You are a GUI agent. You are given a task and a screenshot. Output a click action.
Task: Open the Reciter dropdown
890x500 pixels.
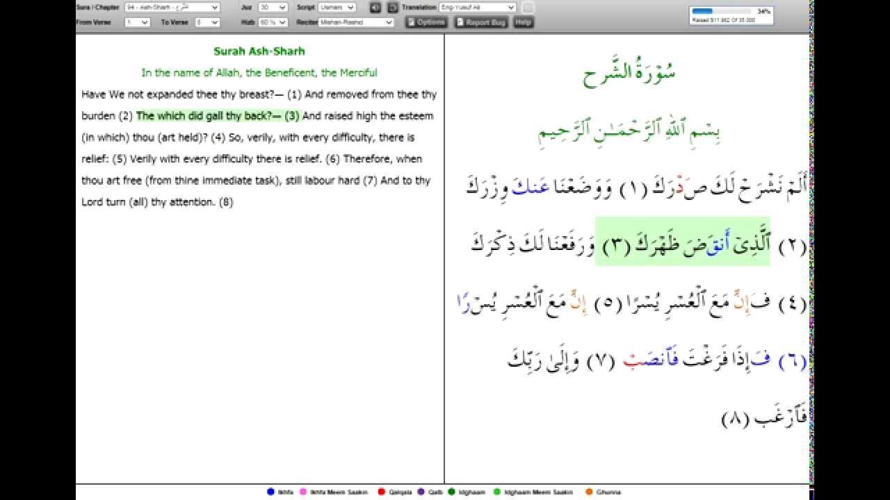(356, 22)
